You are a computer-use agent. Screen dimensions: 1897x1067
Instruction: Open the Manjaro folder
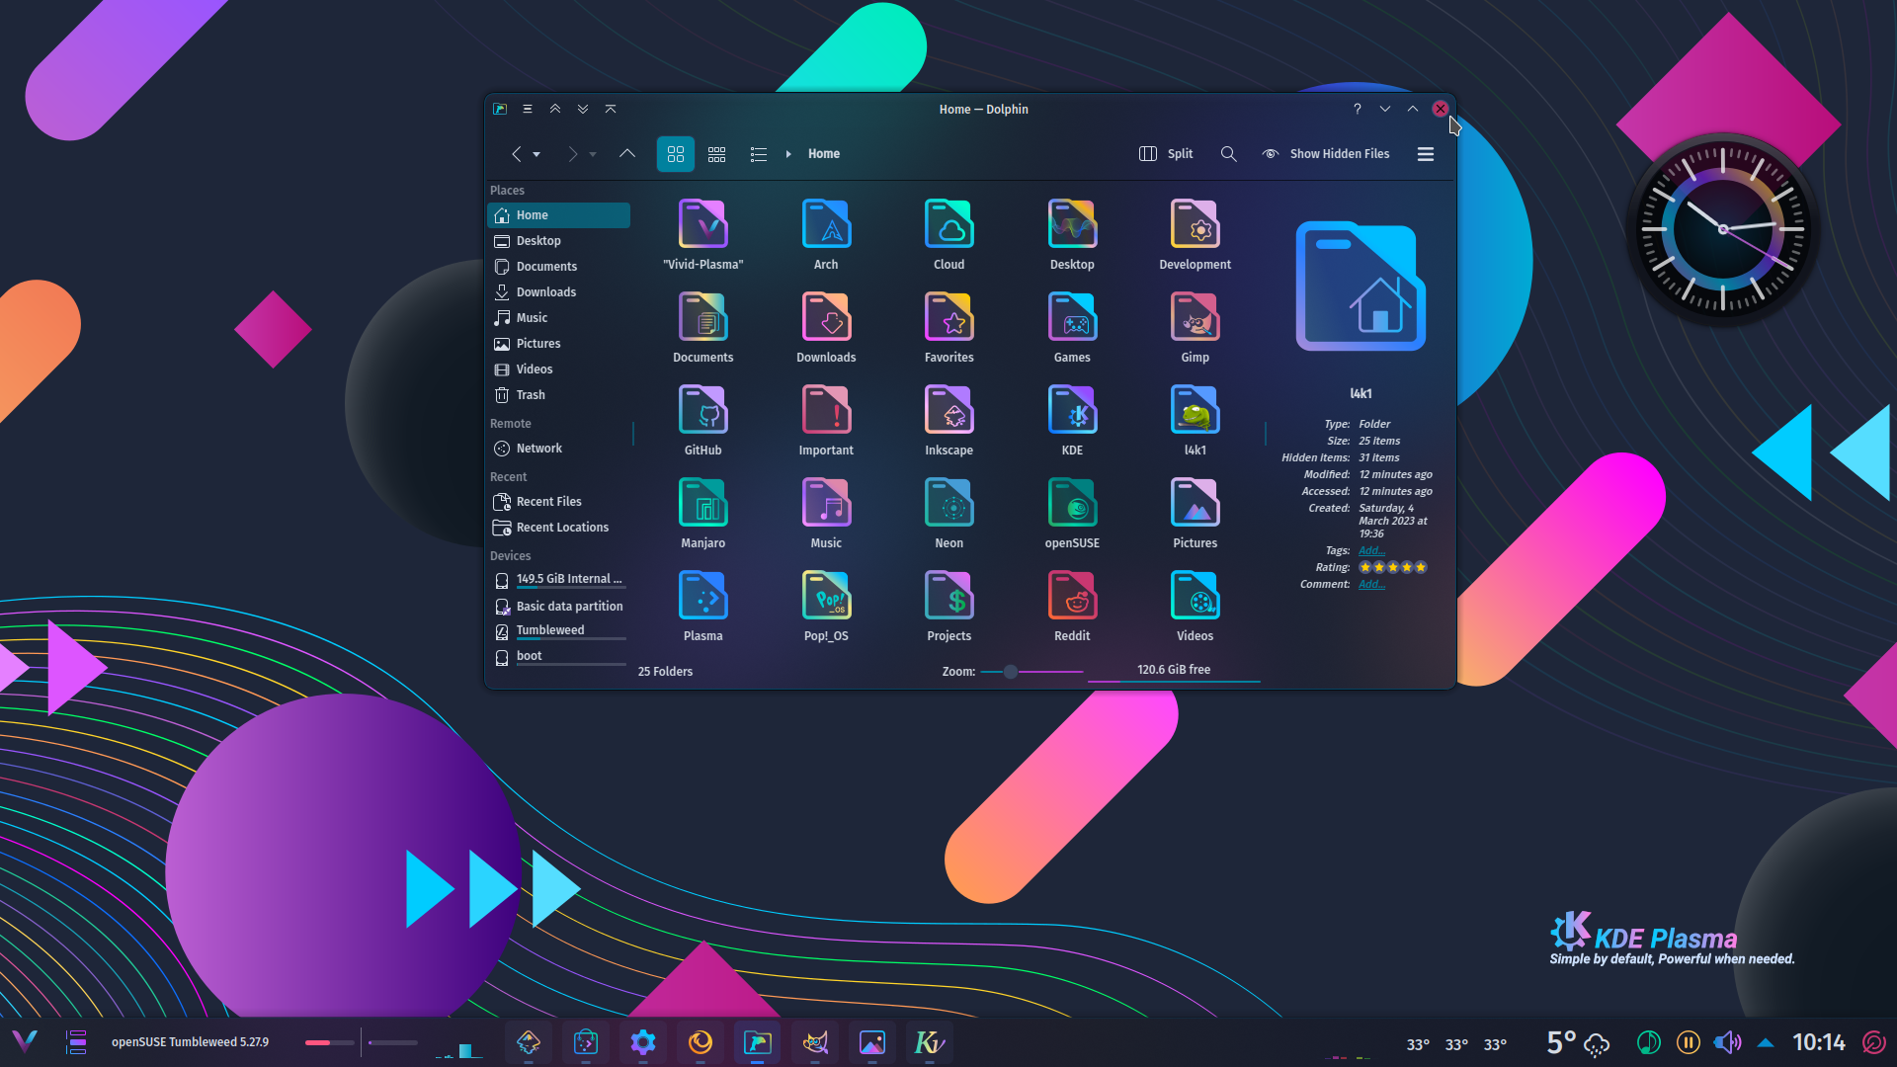tap(703, 513)
